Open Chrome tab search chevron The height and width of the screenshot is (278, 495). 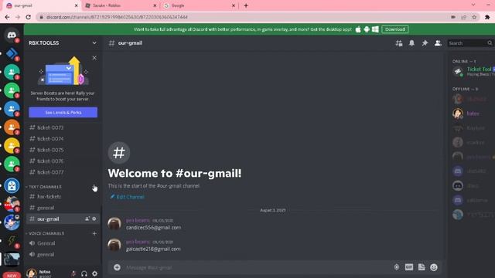click(x=473, y=5)
